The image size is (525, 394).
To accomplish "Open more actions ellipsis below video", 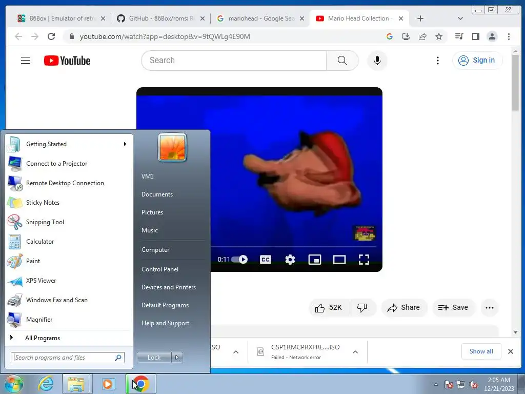I will click(490, 308).
